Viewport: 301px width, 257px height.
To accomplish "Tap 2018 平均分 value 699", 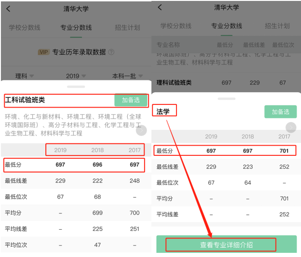I will pos(98,213).
